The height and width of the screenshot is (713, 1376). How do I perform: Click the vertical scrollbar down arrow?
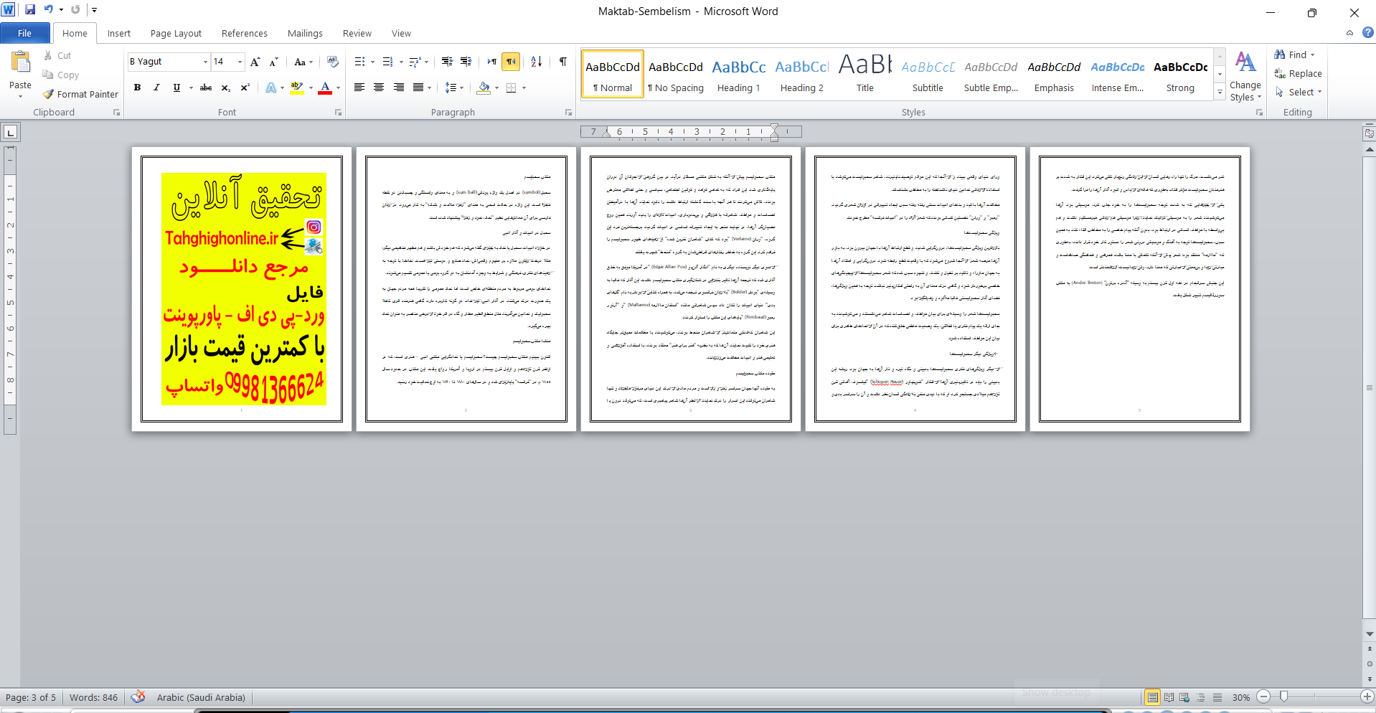pos(1370,634)
